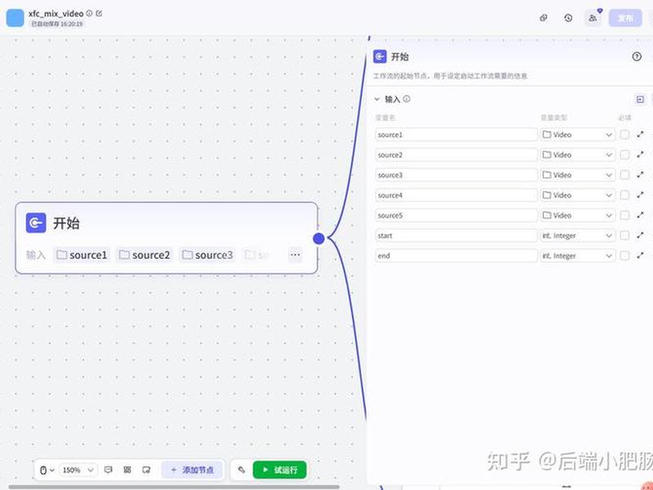Edit the source3 variable name field
653x490 pixels.
coord(456,175)
